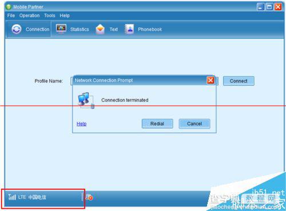The height and width of the screenshot is (211, 286).
Task: Maximize the Mobile Partner window
Action: tap(269, 7)
